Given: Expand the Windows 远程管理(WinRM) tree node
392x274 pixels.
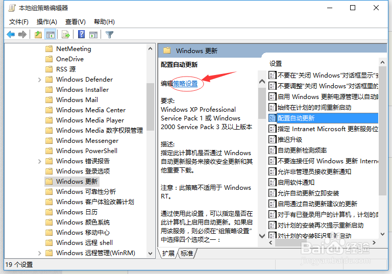Looking at the screenshot, I should tap(39, 253).
